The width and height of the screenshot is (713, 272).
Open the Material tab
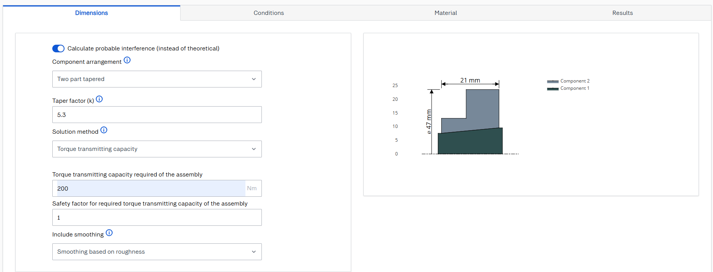coord(445,13)
